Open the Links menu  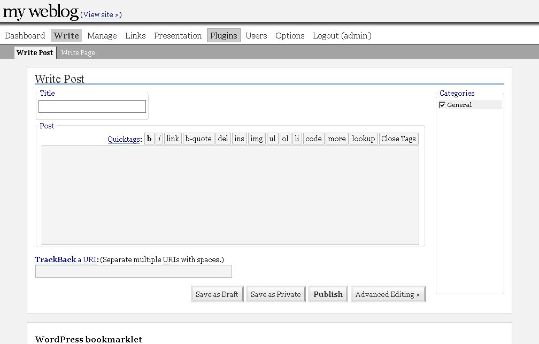tap(135, 36)
